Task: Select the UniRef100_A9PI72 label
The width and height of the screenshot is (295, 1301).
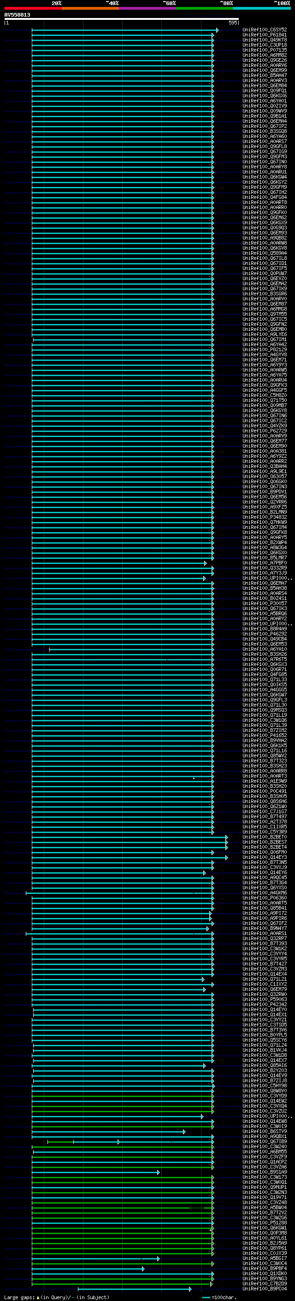Action: tap(265, 913)
